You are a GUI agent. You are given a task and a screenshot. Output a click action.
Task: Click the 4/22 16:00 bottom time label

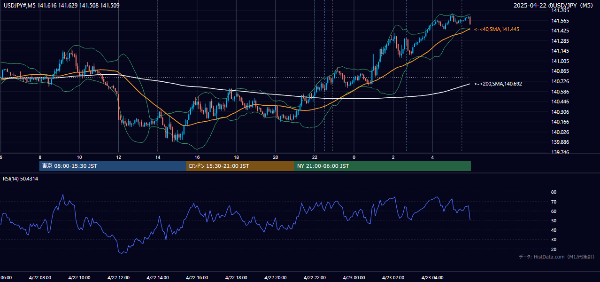point(197,278)
